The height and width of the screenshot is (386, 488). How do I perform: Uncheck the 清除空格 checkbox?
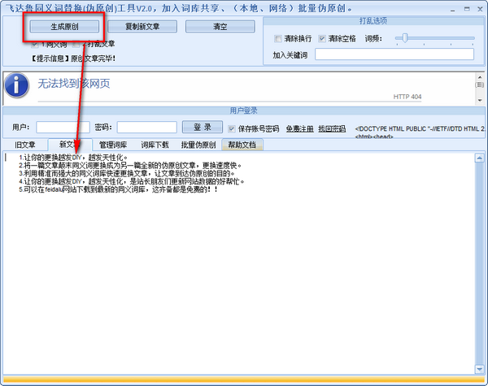pyautogui.click(x=322, y=39)
